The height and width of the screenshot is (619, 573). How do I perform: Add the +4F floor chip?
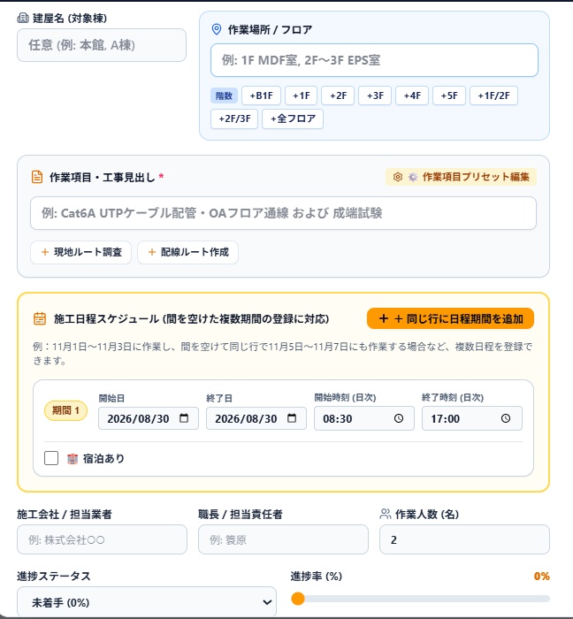[412, 96]
